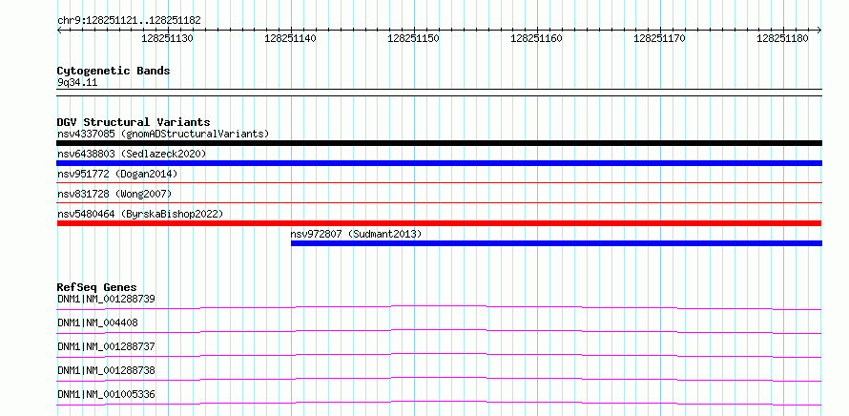Click ruler position 128251140
The height and width of the screenshot is (416, 849).
click(x=290, y=38)
